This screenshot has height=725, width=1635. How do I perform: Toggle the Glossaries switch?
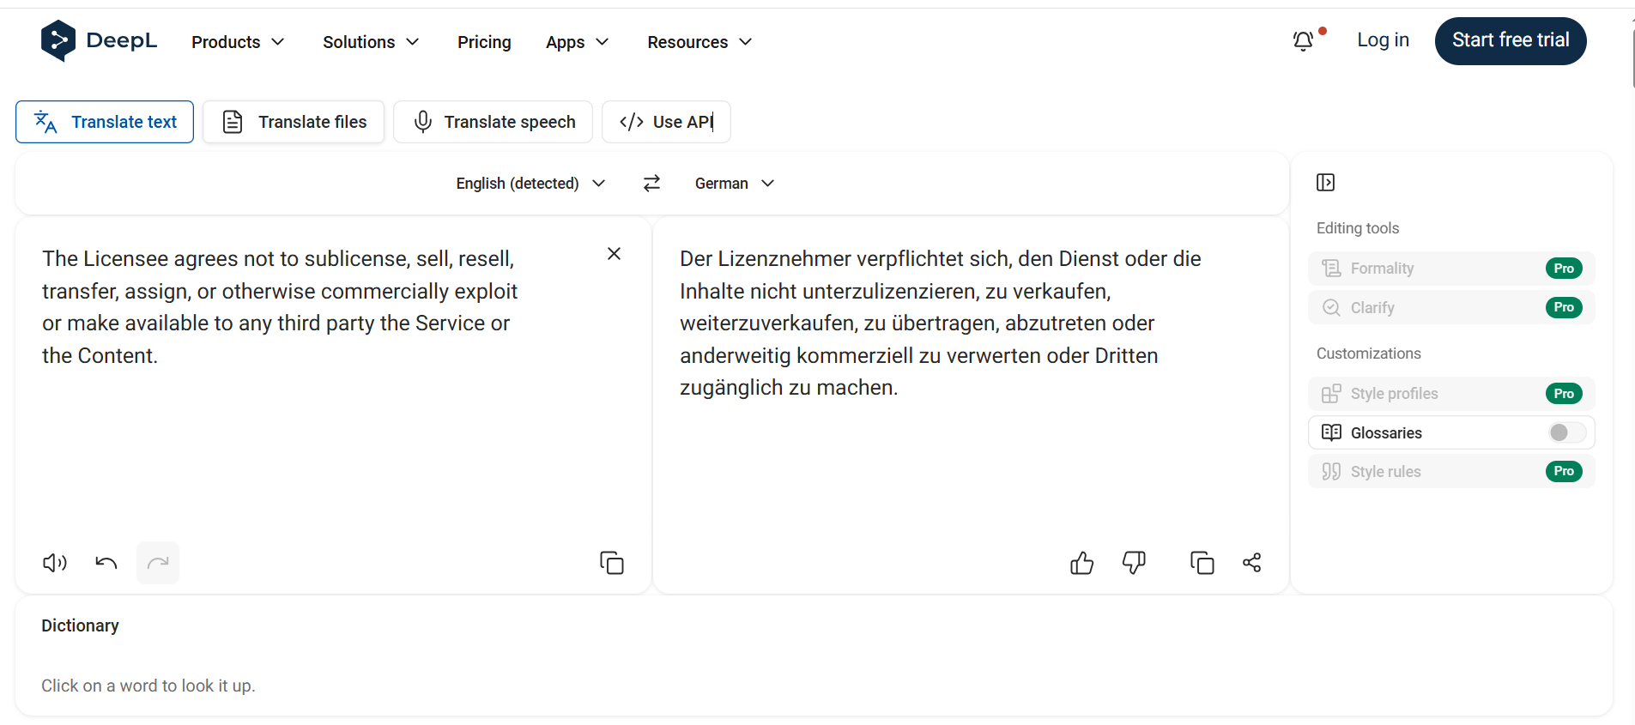[1567, 432]
